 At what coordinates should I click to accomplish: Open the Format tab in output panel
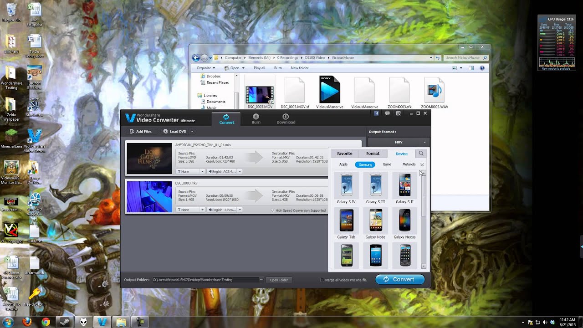(x=373, y=154)
